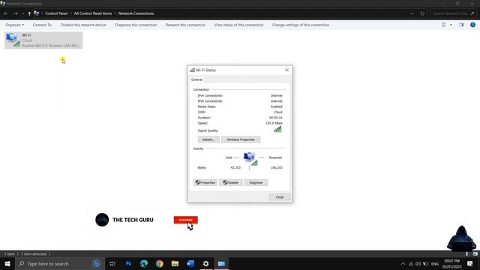Open Task View on taskbar
Viewport: 480px width, 270px height.
[x=112, y=263]
